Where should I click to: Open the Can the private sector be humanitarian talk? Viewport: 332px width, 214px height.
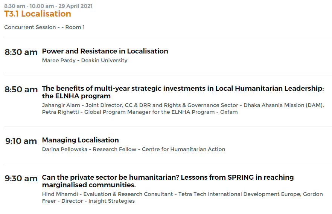tap(168, 181)
